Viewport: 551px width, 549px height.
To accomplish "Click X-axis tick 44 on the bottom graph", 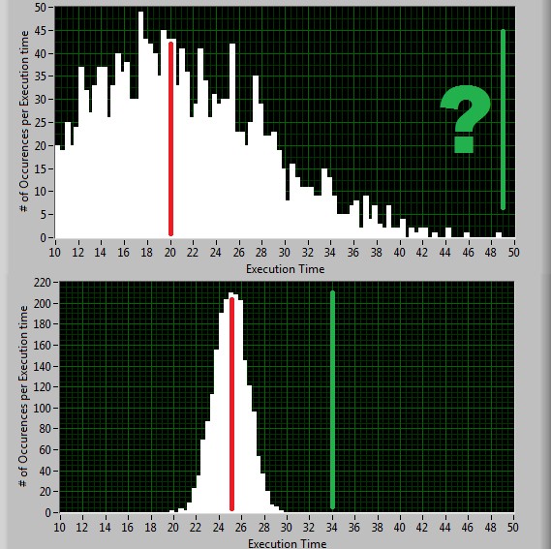I will click(x=444, y=527).
